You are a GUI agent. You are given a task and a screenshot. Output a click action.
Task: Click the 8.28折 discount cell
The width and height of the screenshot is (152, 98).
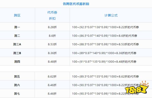52,27
